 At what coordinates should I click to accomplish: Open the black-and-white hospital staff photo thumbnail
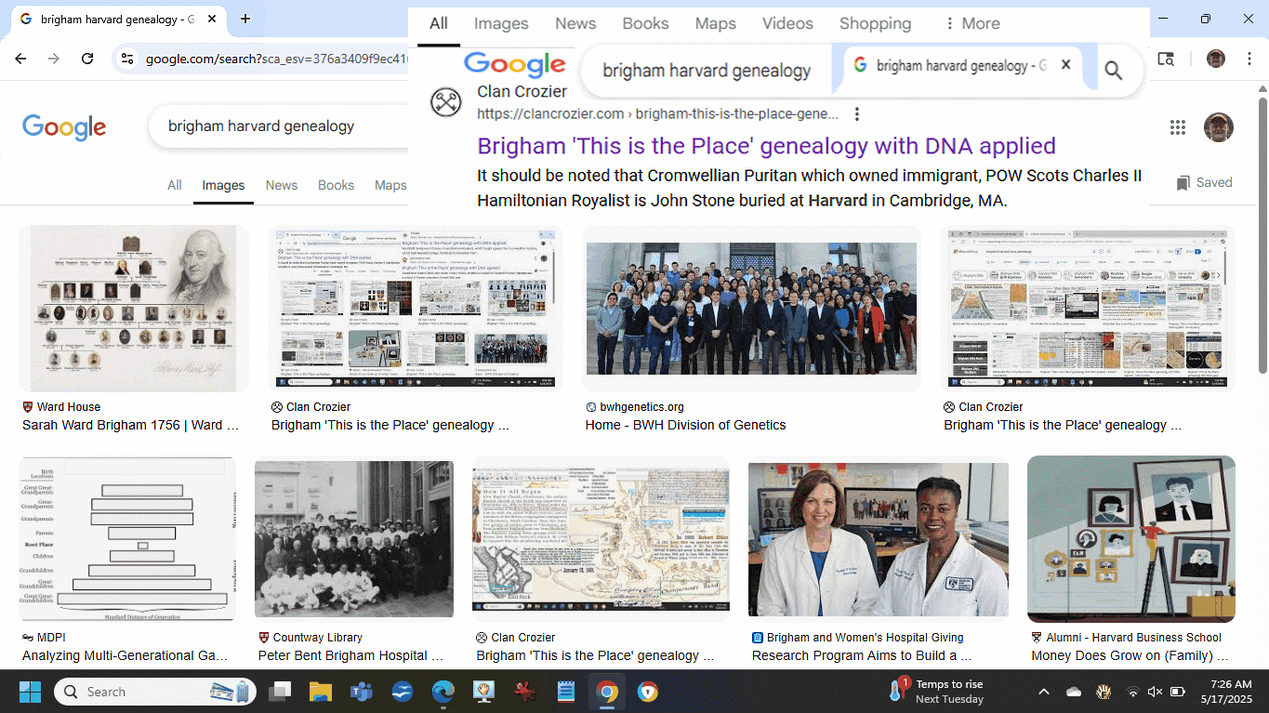pos(354,539)
